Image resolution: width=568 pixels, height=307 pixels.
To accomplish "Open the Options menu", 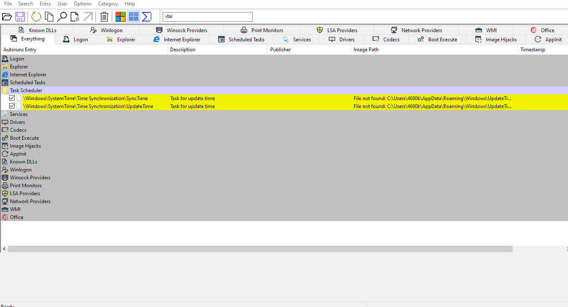I will [x=83, y=4].
